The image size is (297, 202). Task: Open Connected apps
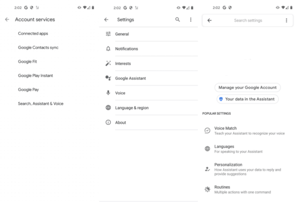tap(33, 34)
